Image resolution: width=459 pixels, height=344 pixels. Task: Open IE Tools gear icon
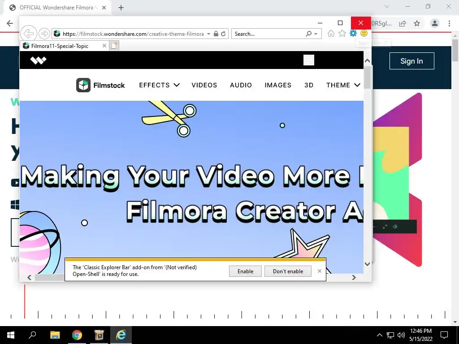[353, 33]
